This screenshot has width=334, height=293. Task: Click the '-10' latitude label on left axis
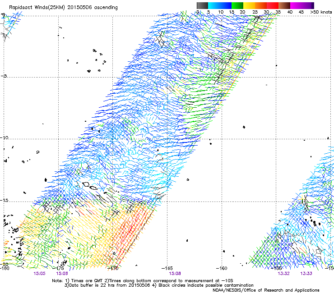[x=4, y=137]
